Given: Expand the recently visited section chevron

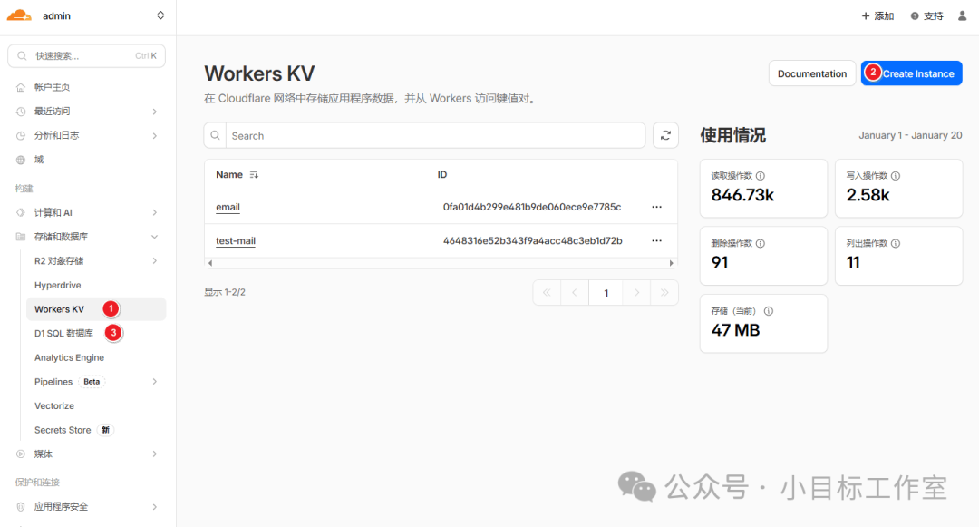Looking at the screenshot, I should pos(154,112).
